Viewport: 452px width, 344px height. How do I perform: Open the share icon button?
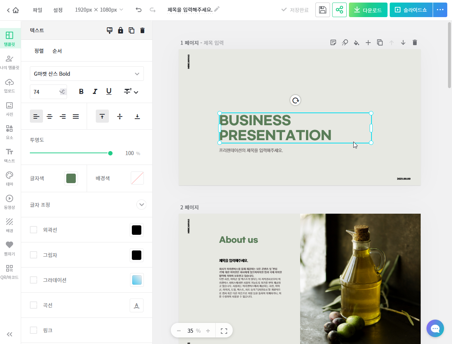pyautogui.click(x=339, y=10)
